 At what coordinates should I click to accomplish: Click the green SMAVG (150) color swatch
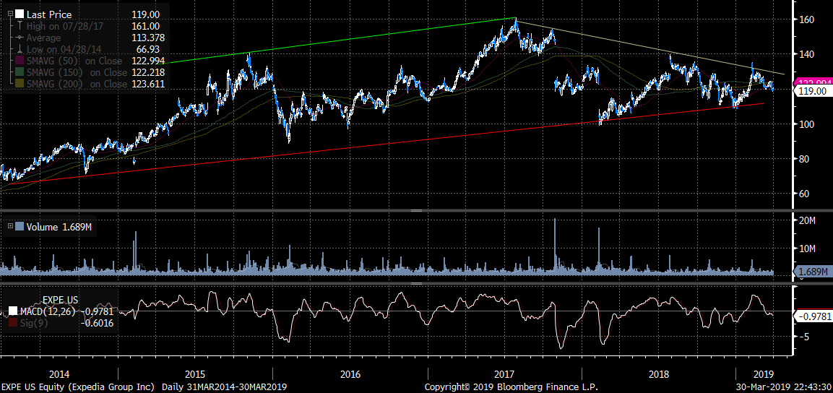20,72
